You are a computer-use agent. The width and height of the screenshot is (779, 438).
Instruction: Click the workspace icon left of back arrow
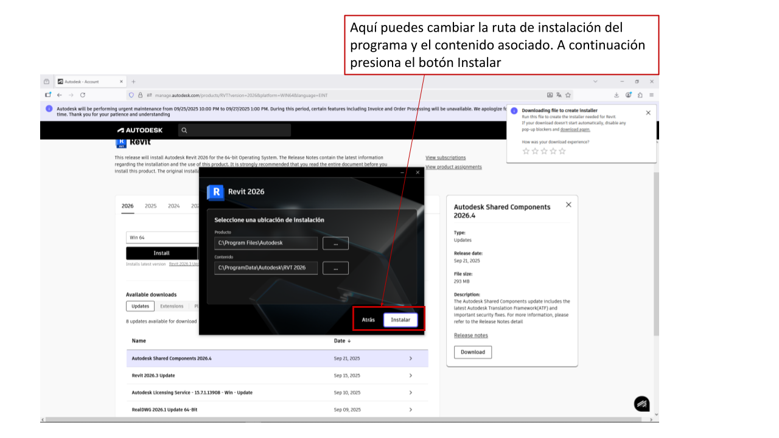[48, 95]
